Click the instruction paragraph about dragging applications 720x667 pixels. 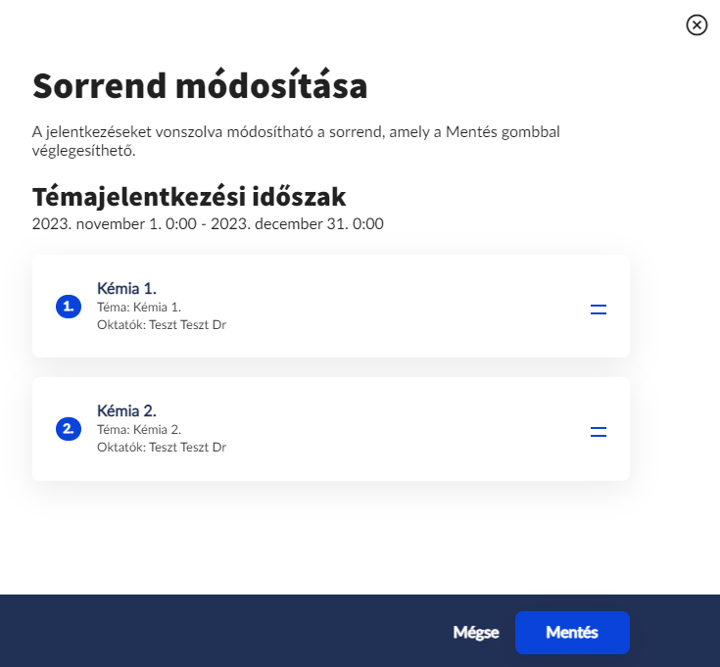294,141
